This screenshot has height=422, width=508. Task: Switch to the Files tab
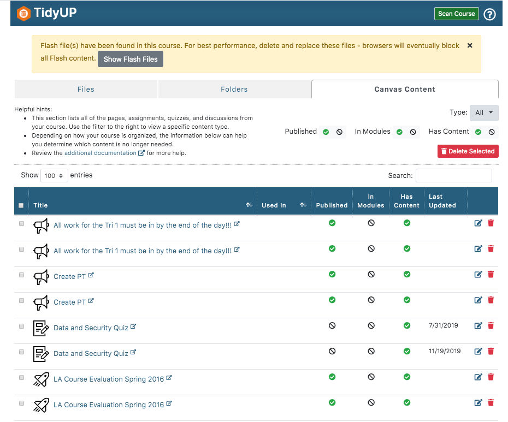coord(86,89)
